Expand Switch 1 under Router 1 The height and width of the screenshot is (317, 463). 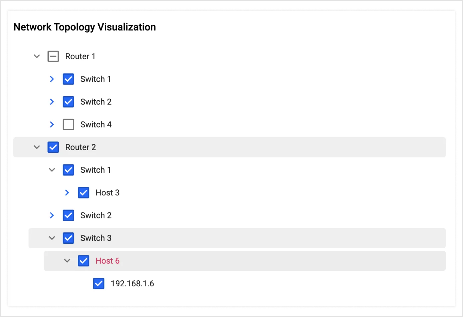pyautogui.click(x=52, y=79)
